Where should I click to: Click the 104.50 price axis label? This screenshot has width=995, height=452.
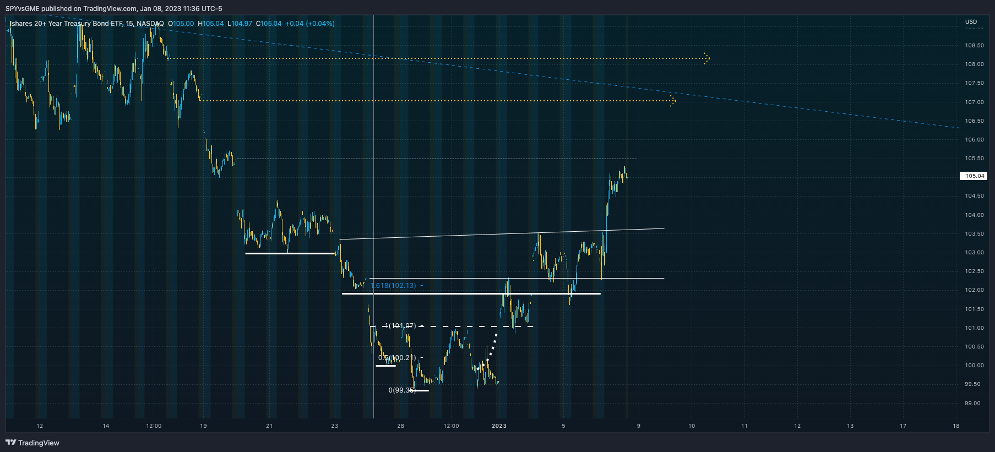tap(974, 196)
